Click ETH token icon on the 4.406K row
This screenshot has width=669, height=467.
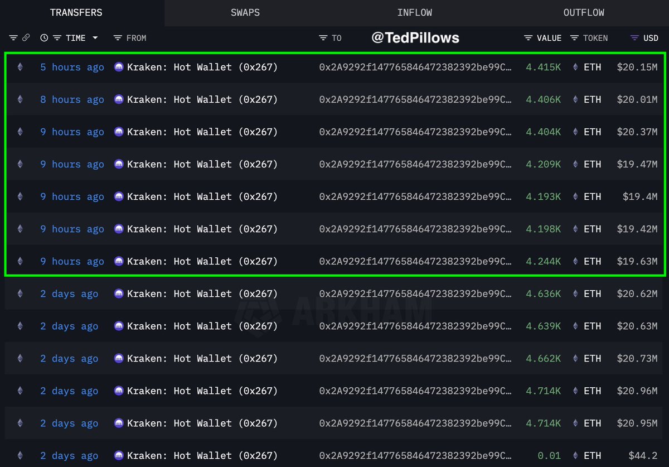(x=575, y=99)
